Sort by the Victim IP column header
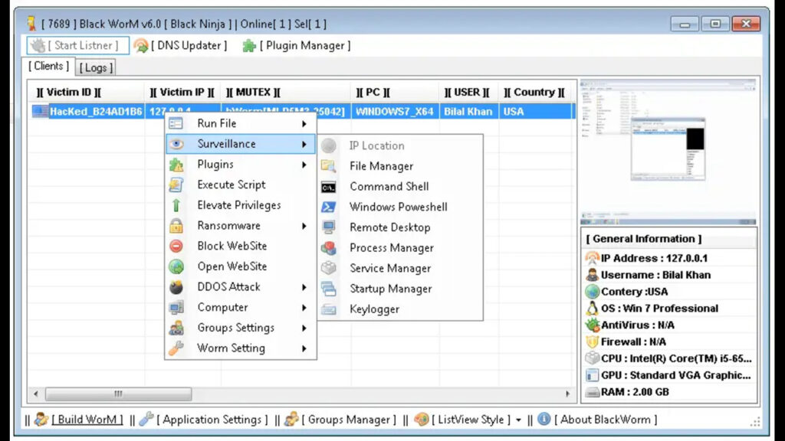This screenshot has height=441, width=785. [x=182, y=92]
